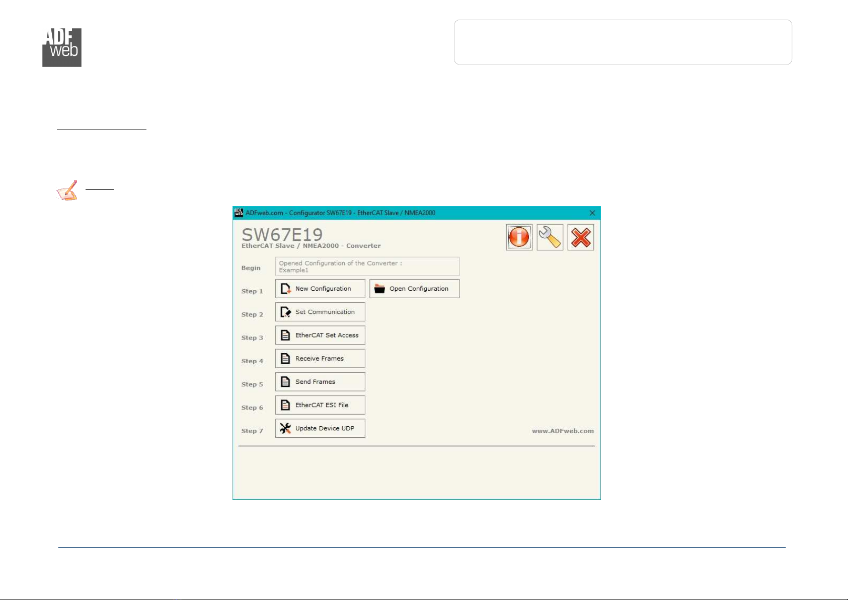Click the 'Step 7' label
Image resolution: width=848 pixels, height=600 pixels.
252,431
